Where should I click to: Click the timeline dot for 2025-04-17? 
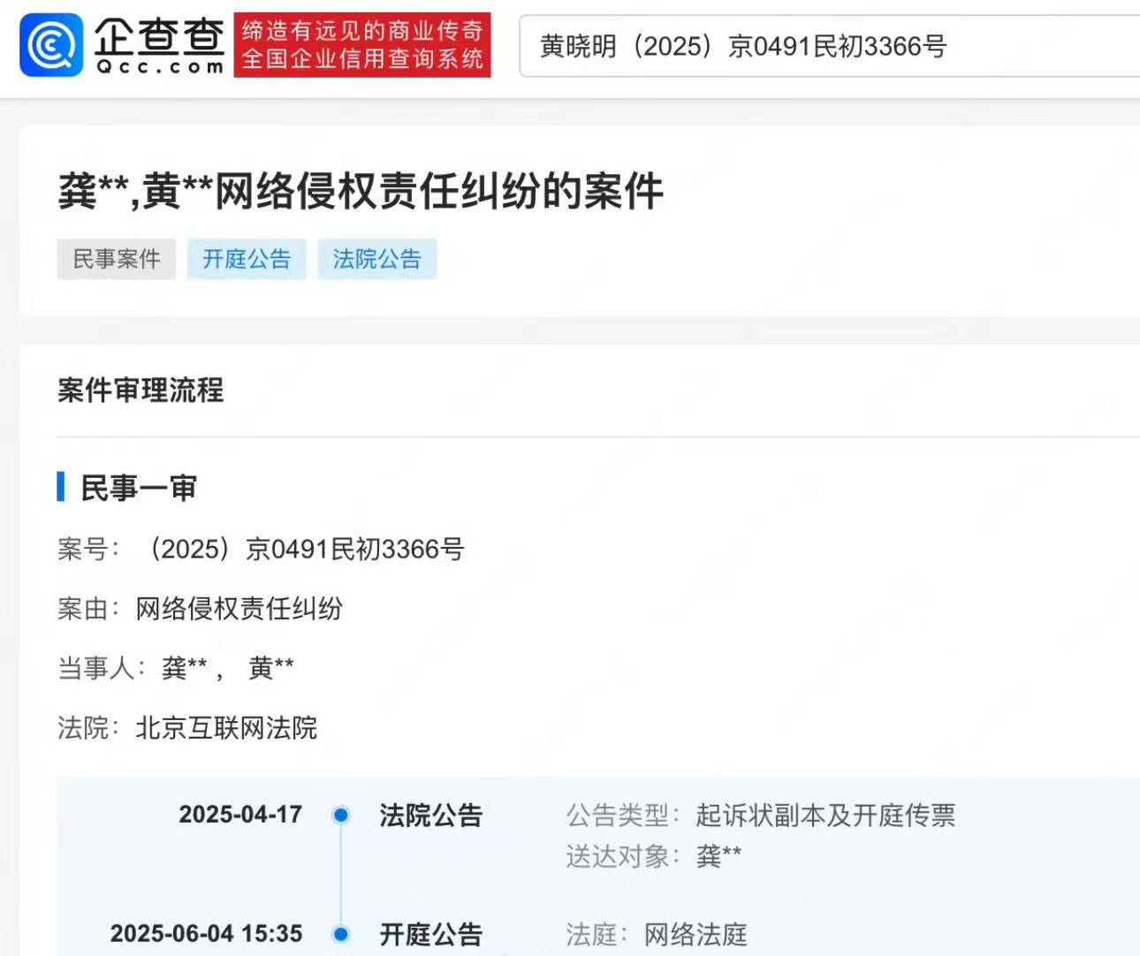(339, 816)
